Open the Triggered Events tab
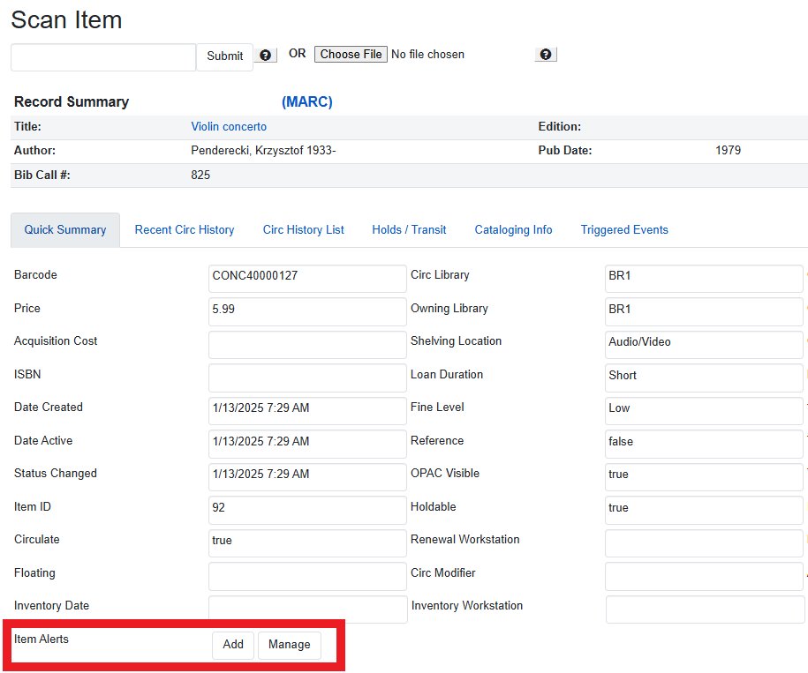The image size is (808, 673). pyautogui.click(x=624, y=229)
